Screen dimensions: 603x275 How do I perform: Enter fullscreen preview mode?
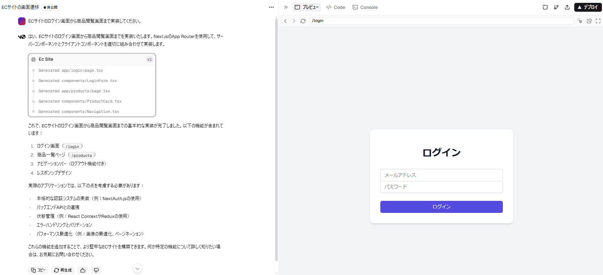(x=598, y=21)
